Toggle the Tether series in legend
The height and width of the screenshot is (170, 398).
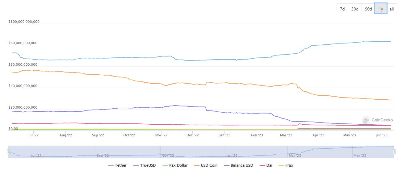[x=117, y=165]
